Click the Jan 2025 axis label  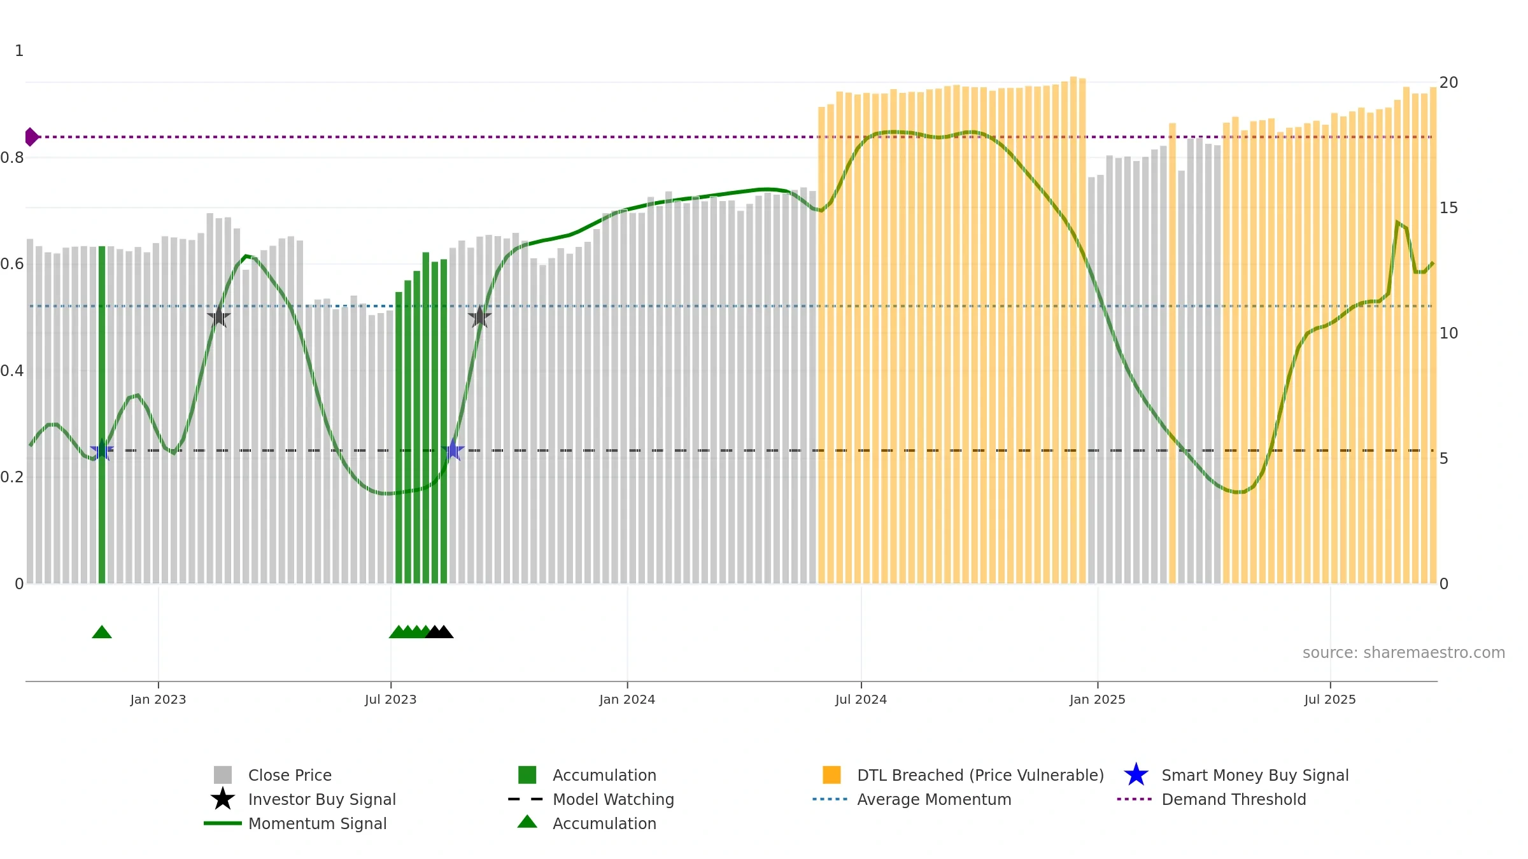[1097, 699]
